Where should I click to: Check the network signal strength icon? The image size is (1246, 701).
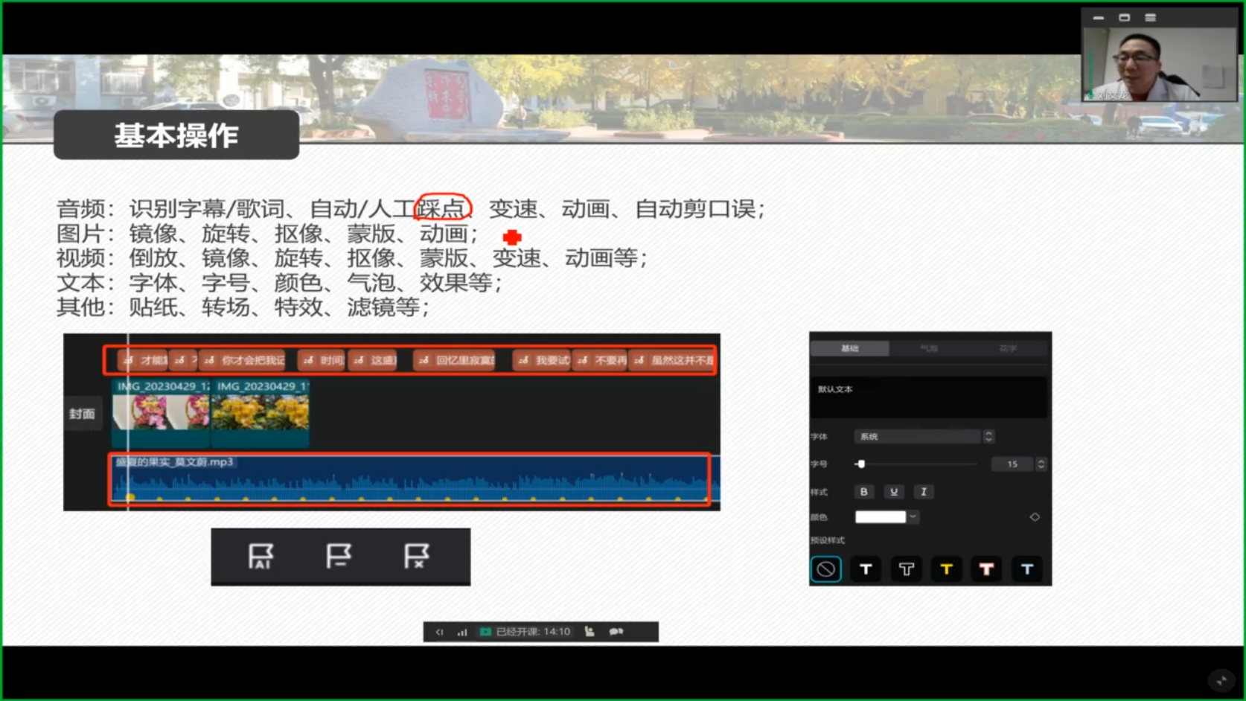coord(462,632)
